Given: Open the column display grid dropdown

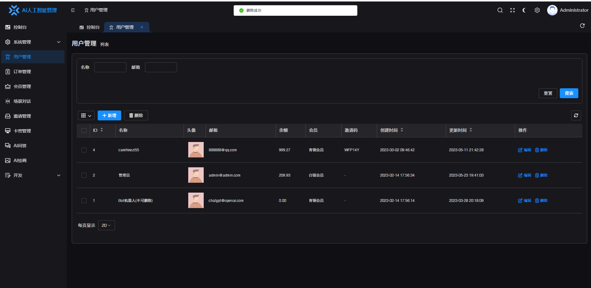Looking at the screenshot, I should [86, 115].
